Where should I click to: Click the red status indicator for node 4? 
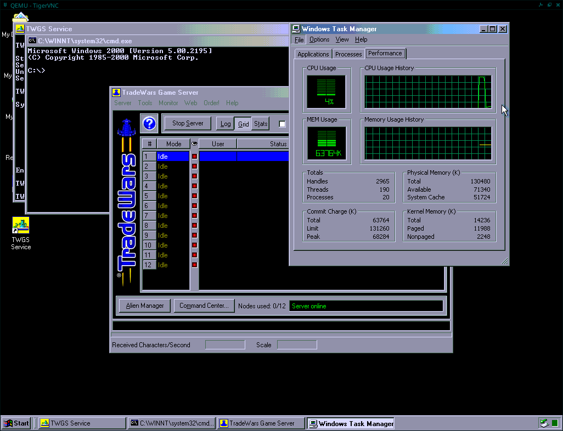pyautogui.click(x=195, y=186)
